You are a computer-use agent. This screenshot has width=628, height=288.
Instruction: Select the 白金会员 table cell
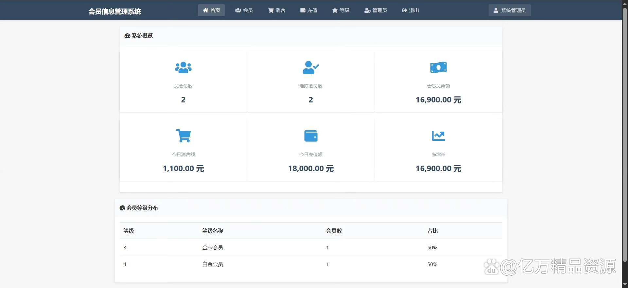[x=213, y=264]
